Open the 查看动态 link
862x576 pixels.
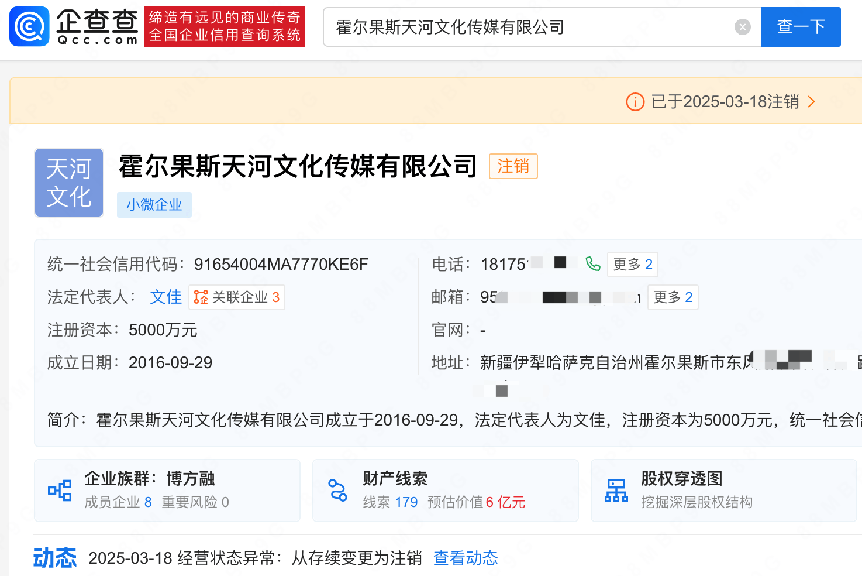coord(466,558)
